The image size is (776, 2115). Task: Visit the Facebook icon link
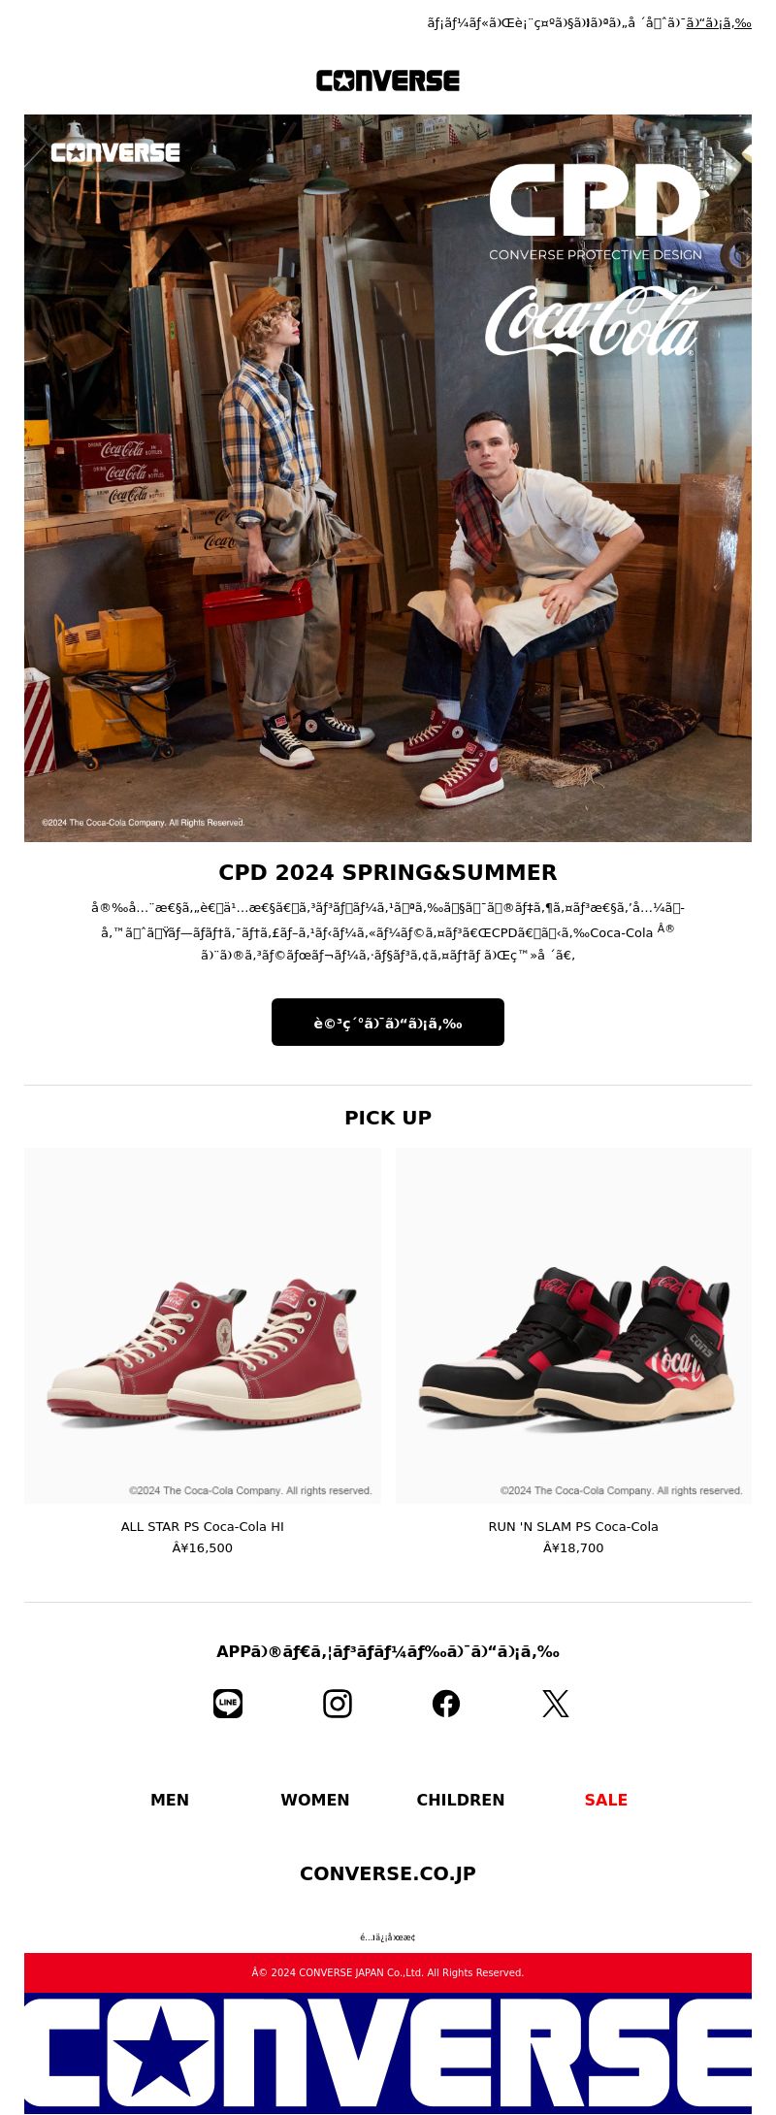[x=446, y=1704]
